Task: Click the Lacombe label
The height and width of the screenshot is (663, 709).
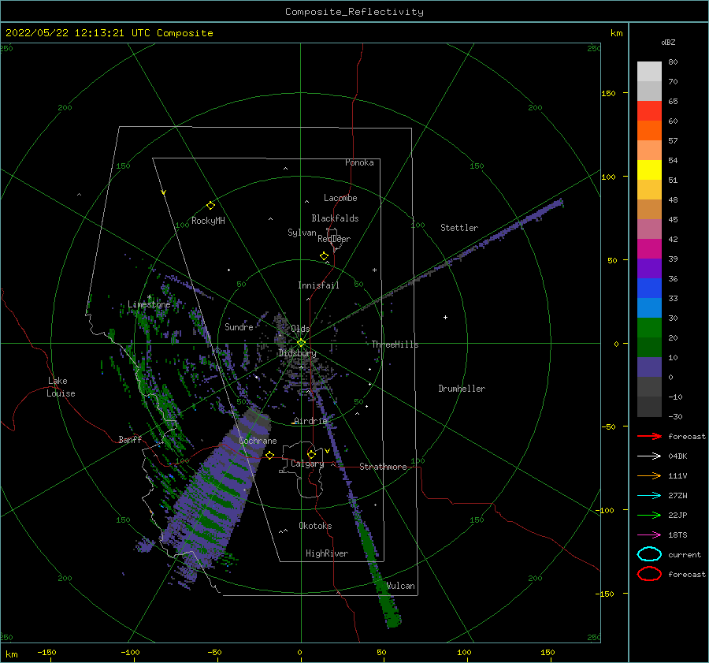Action: click(340, 198)
